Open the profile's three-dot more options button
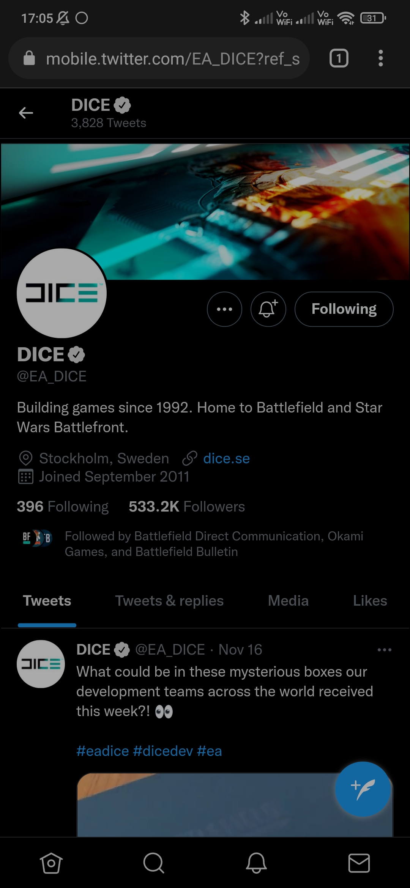 (224, 309)
